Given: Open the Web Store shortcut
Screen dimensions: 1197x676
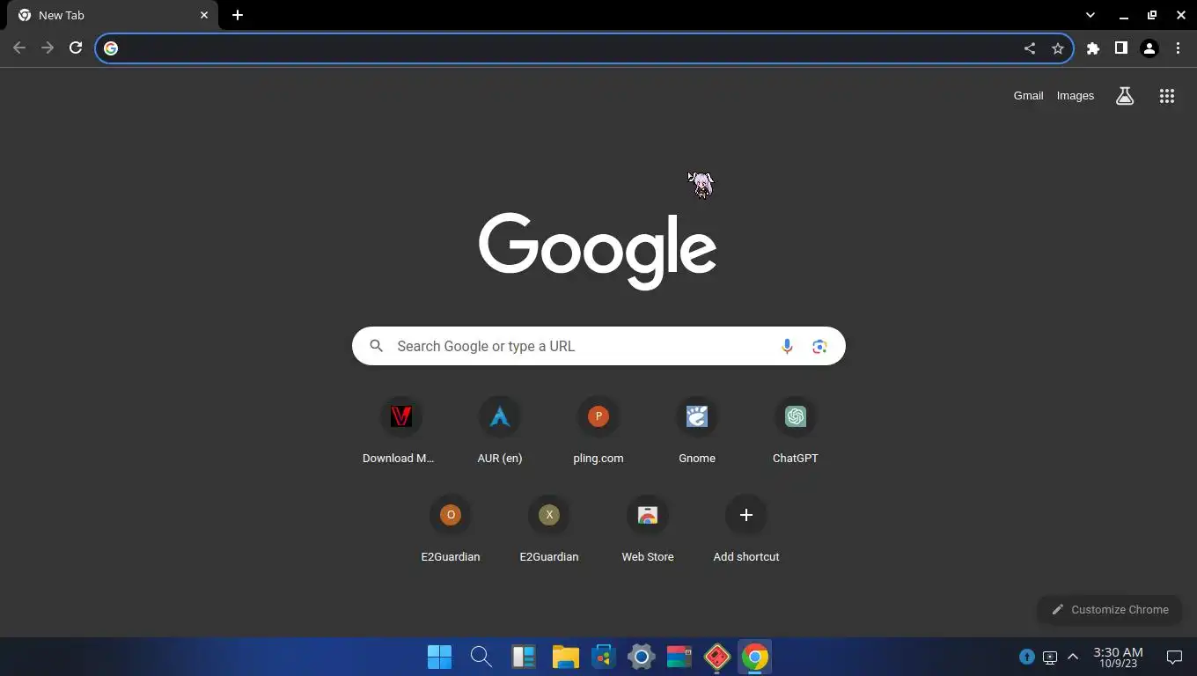Looking at the screenshot, I should [x=648, y=529].
